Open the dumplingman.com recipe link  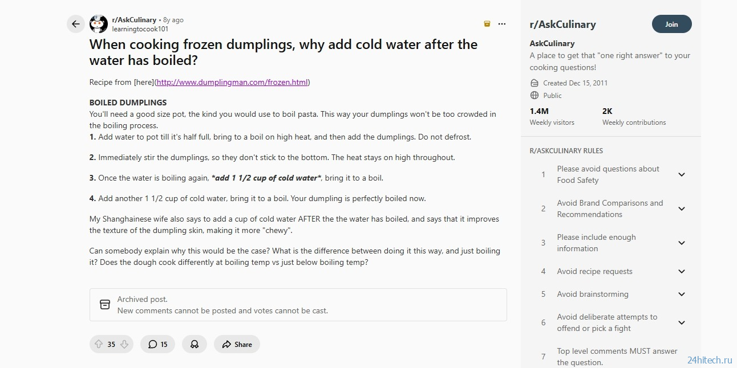[x=232, y=82]
